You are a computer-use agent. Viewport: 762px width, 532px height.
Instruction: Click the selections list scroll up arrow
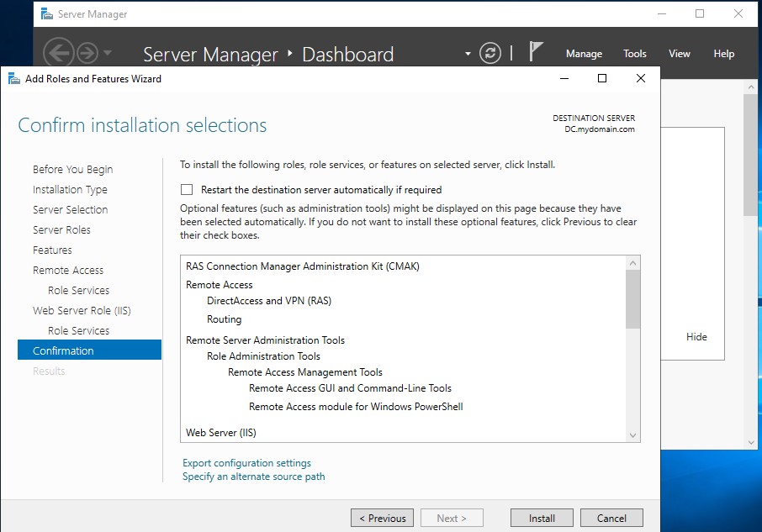[632, 263]
